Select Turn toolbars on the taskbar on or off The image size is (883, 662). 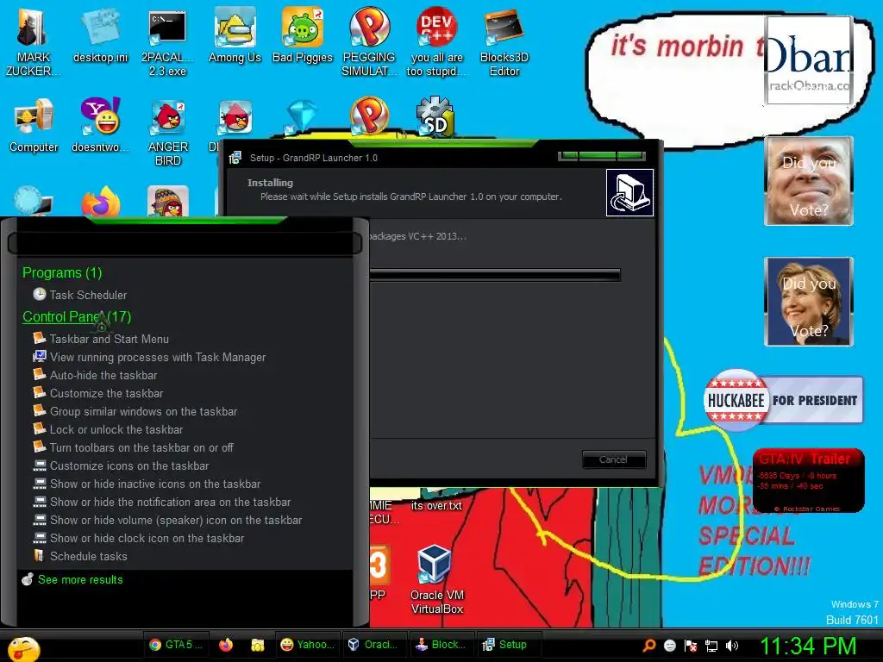(x=141, y=447)
